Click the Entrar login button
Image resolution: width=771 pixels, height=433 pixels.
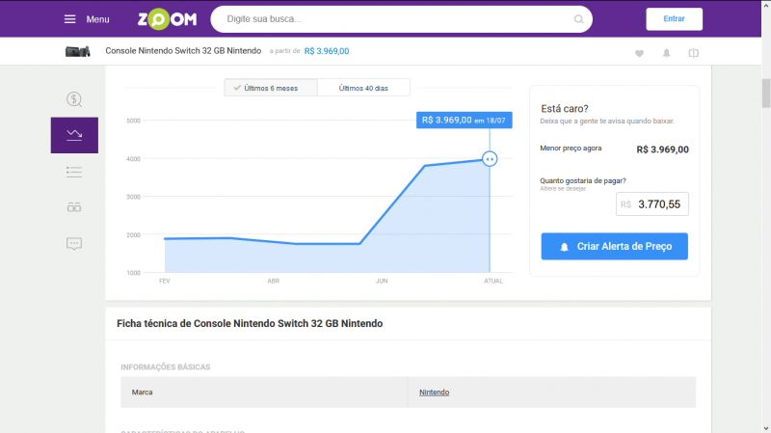pyautogui.click(x=674, y=19)
